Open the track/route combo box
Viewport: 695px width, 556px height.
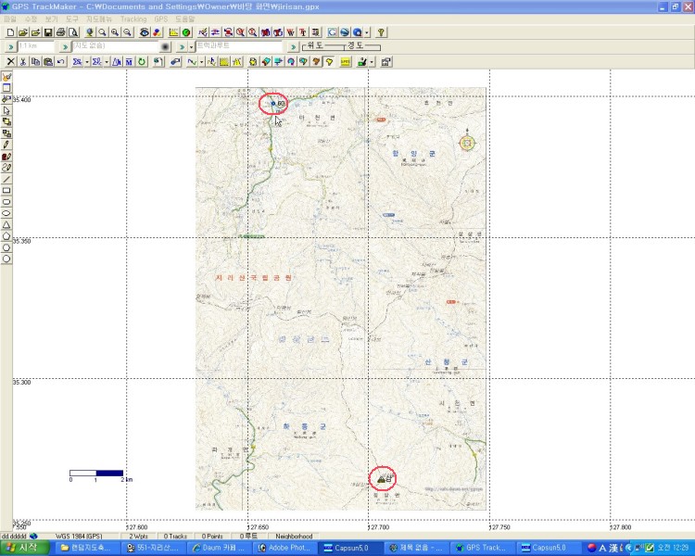pyautogui.click(x=239, y=46)
